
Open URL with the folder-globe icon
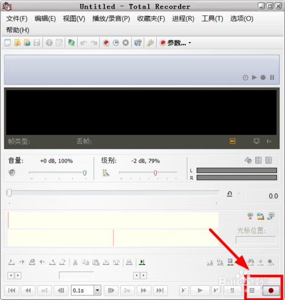[27, 42]
